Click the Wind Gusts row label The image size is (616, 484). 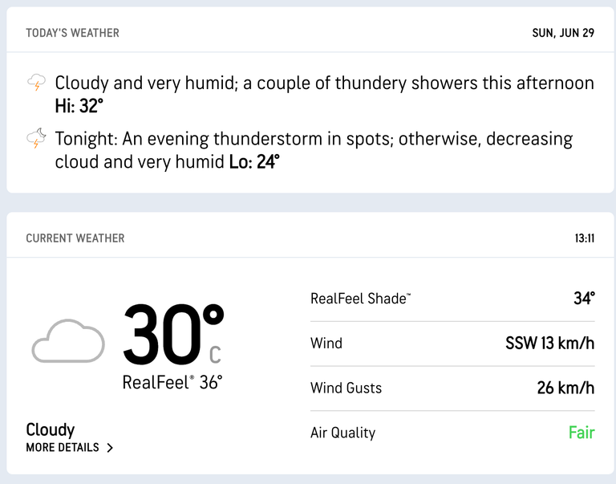[346, 388]
